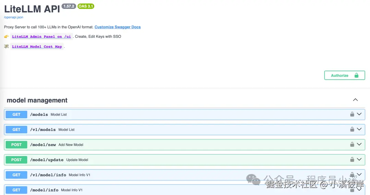Expand the GET /v1/model/info endpoint chevron
This screenshot has height=195, width=370.
pyautogui.click(x=359, y=174)
